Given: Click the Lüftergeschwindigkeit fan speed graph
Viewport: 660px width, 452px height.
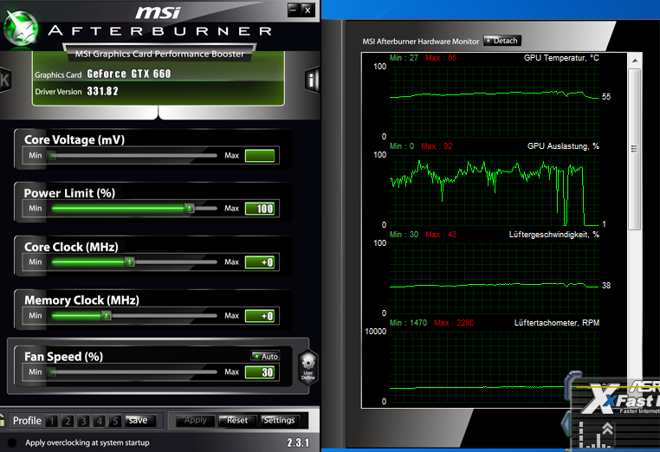Looking at the screenshot, I should coord(495,278).
